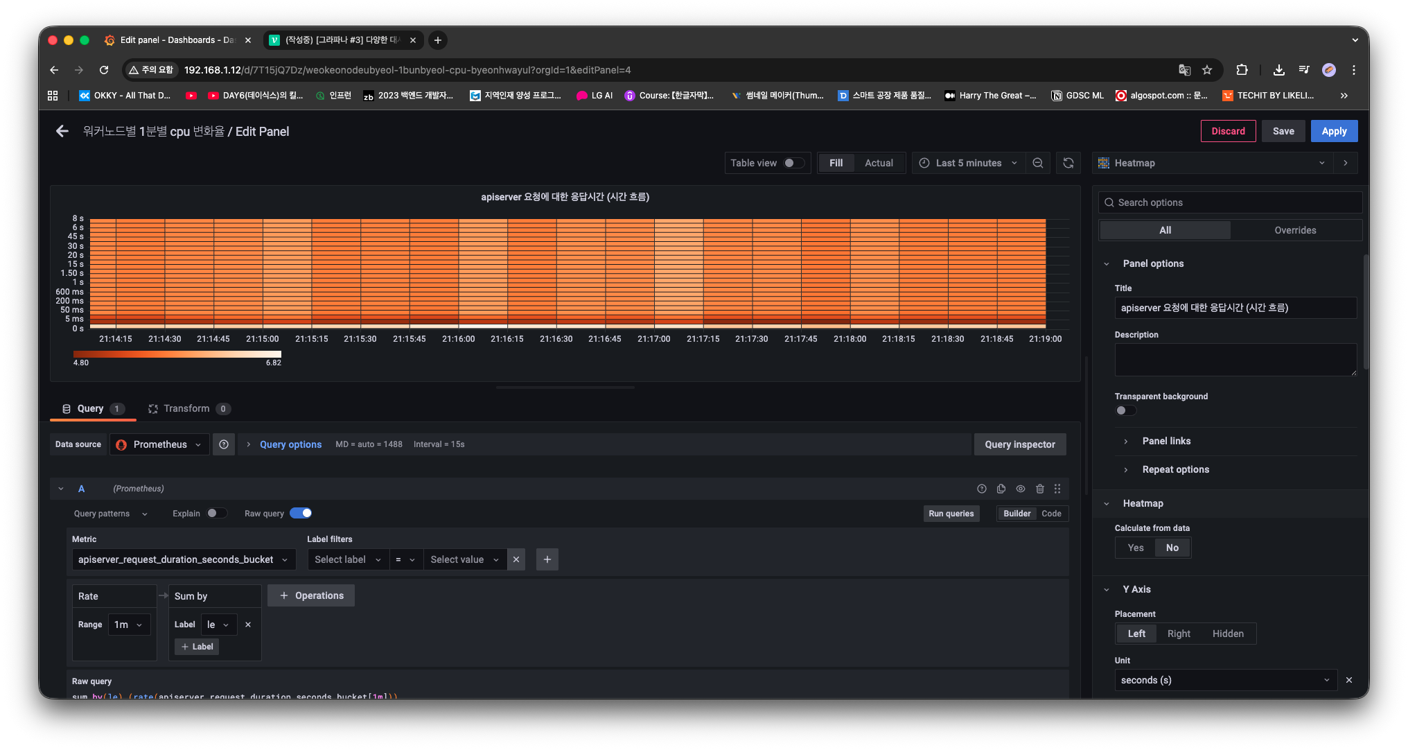Click the drag handle icon of query A

(1057, 489)
